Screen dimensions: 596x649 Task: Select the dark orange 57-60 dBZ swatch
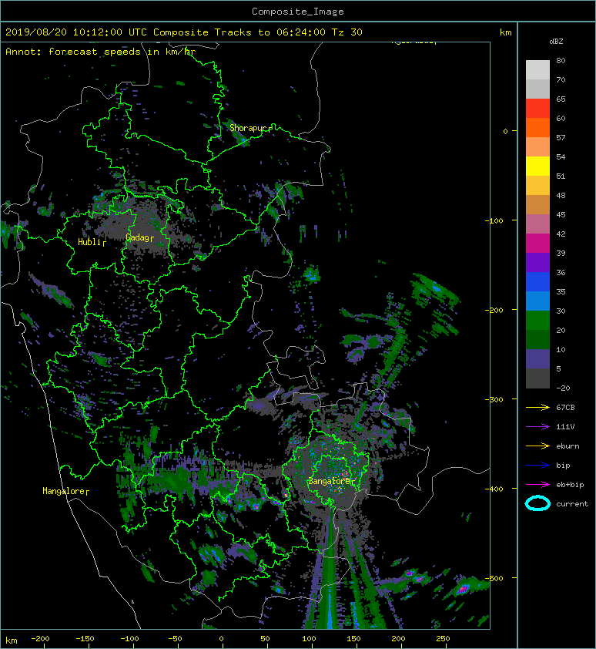(537, 127)
